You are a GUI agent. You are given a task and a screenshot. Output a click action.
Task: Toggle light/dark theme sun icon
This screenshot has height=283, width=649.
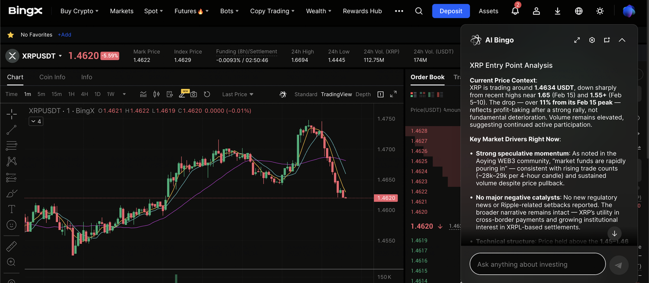[x=600, y=11]
